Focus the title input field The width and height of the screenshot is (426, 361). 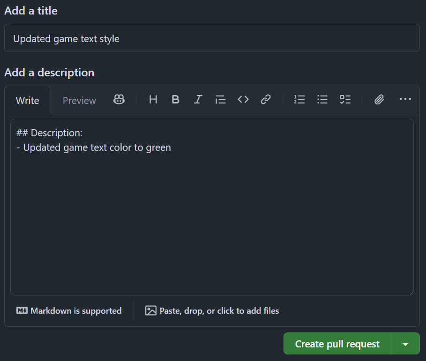click(x=212, y=38)
